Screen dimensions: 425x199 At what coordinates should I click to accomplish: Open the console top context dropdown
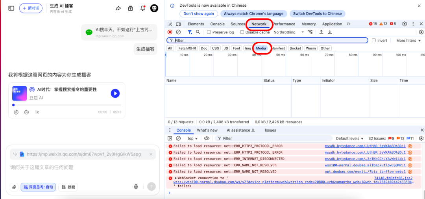193,138
